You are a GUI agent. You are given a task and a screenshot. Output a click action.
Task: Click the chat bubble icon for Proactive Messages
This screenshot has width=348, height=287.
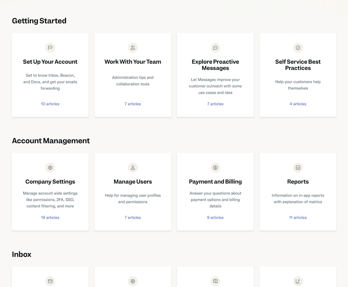coord(215,48)
